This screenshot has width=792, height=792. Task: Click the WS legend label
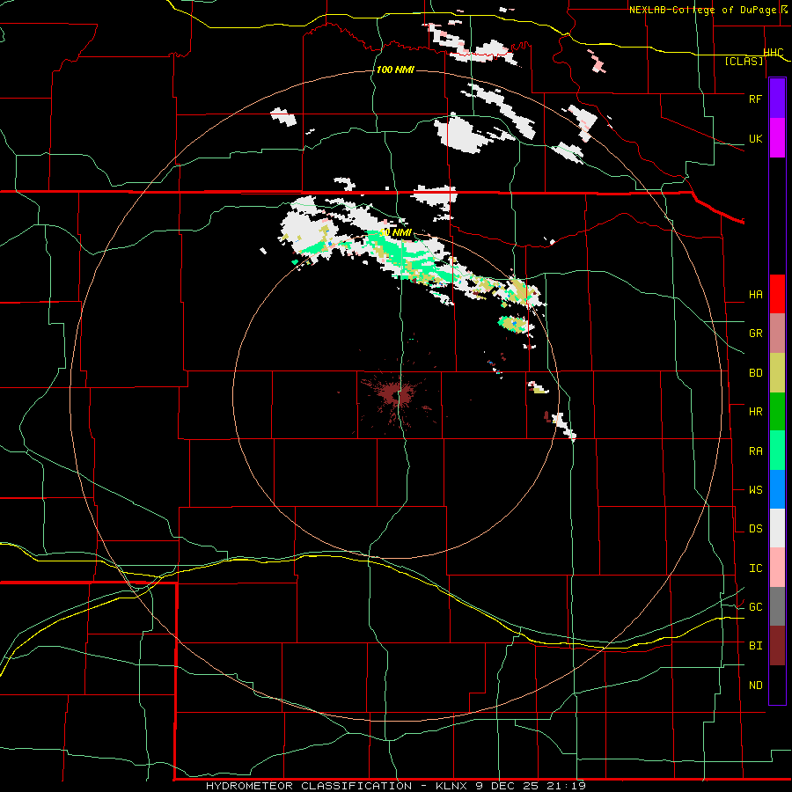(x=755, y=490)
